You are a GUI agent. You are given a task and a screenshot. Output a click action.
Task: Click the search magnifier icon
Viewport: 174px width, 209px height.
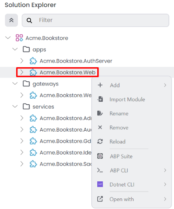(29, 20)
